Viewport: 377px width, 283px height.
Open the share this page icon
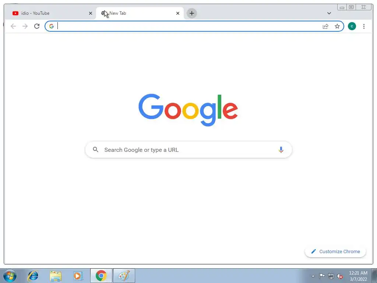(325, 26)
